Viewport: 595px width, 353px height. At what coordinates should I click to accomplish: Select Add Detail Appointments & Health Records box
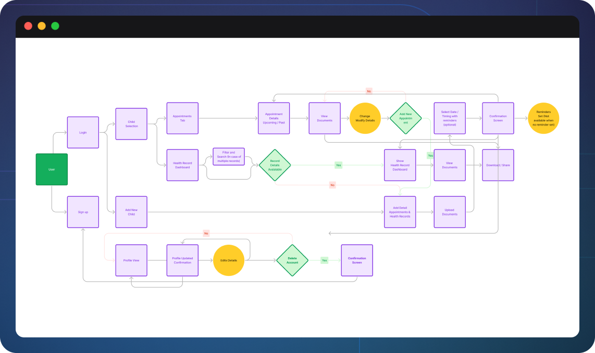pyautogui.click(x=400, y=212)
